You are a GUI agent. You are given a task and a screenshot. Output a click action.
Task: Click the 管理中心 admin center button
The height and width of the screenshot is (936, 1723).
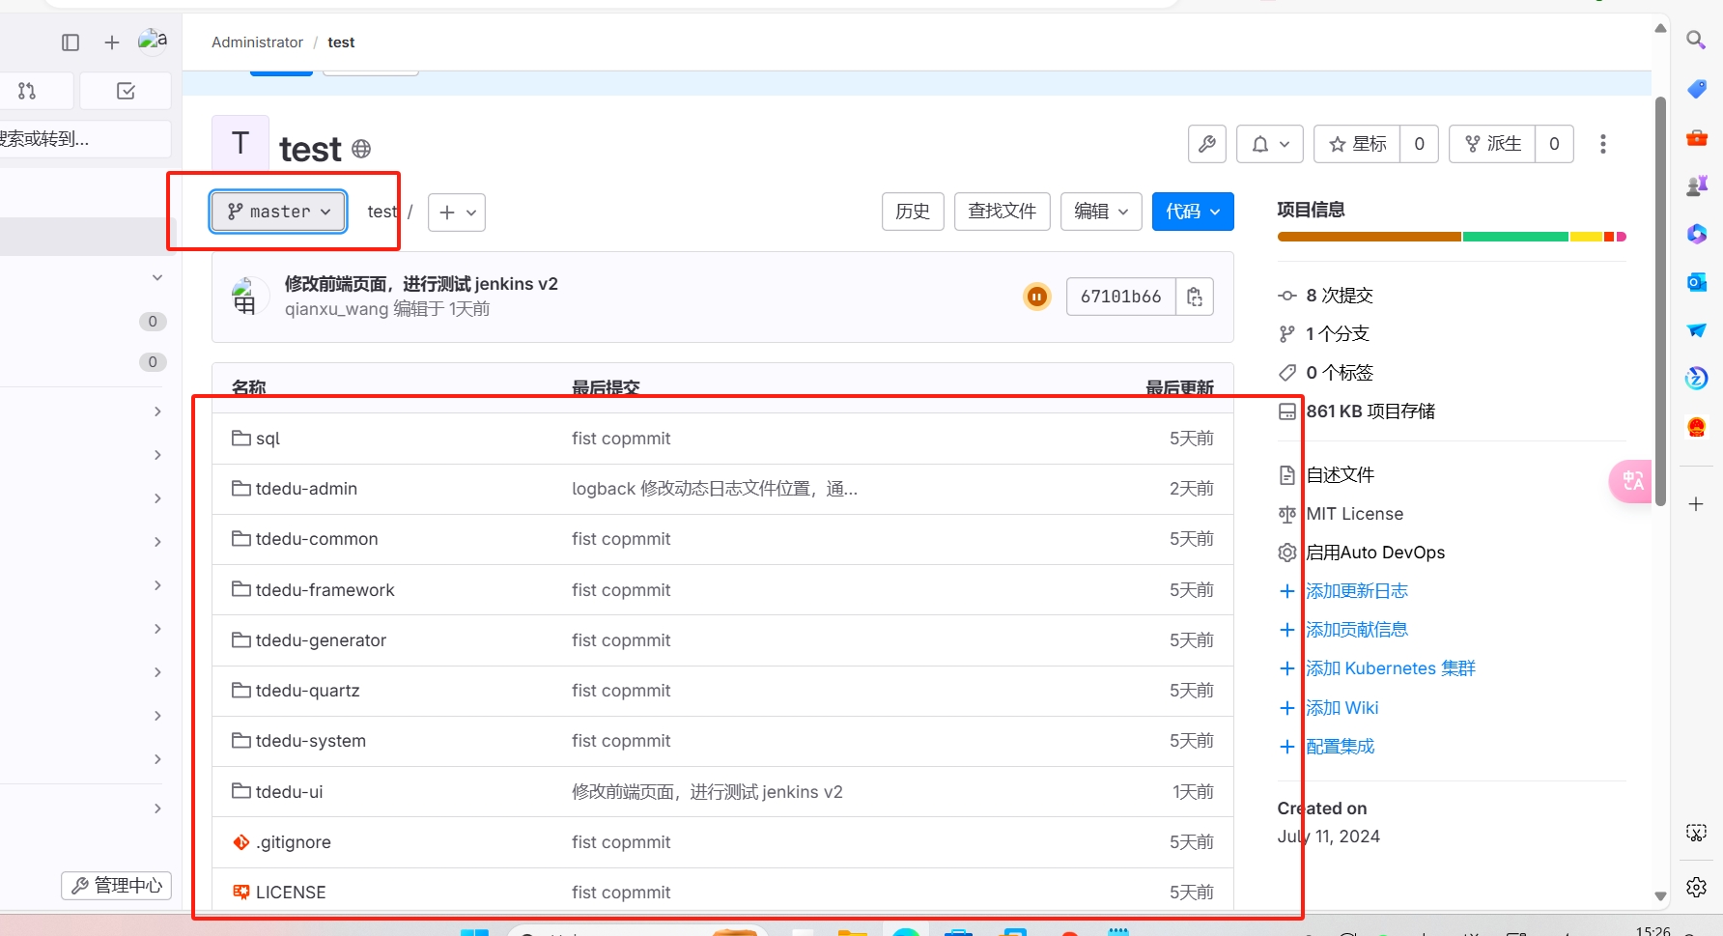(x=117, y=886)
